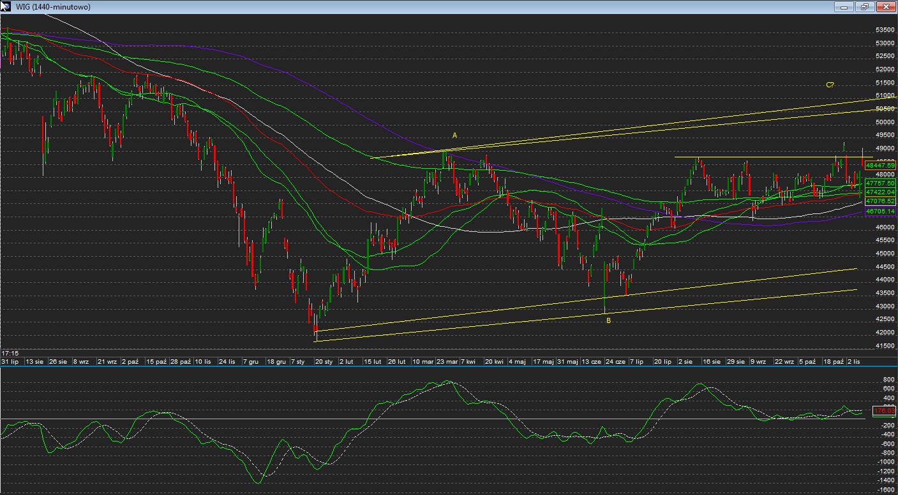Click the 31 lip date label
Screen dimensions: 898x495
point(10,361)
